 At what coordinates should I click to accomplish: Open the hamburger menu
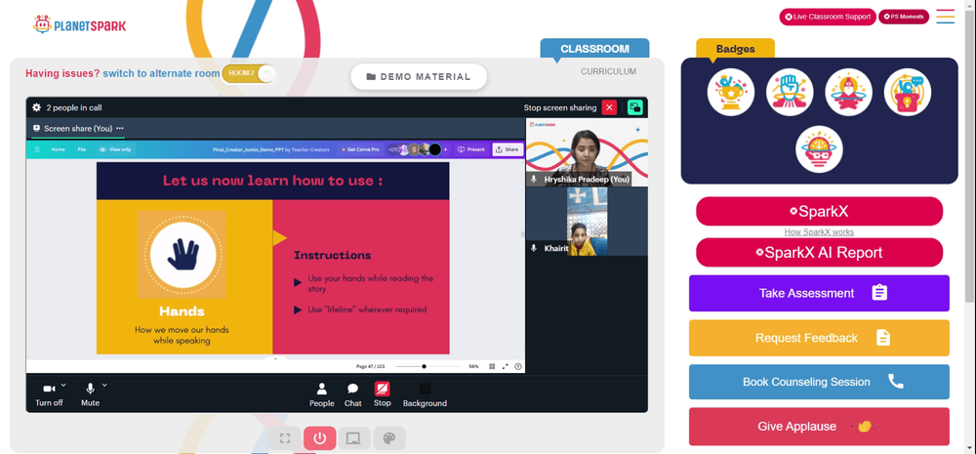pos(946,17)
